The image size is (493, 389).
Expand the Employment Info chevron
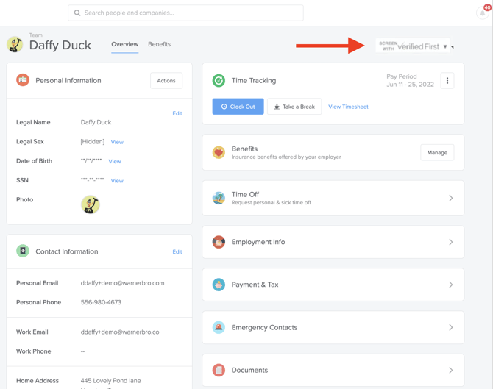[451, 242]
